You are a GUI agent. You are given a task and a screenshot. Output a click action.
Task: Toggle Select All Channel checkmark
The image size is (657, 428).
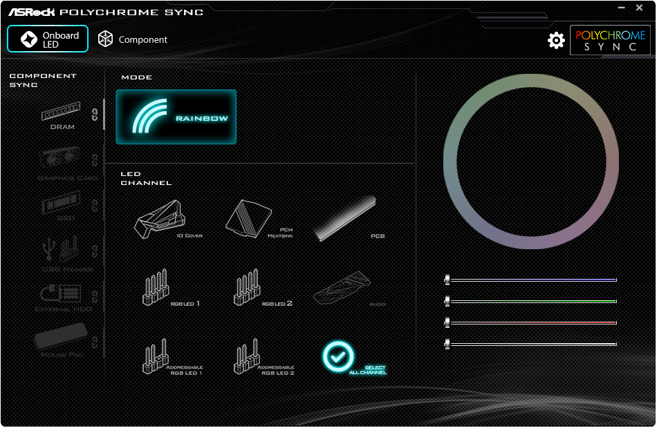point(337,356)
